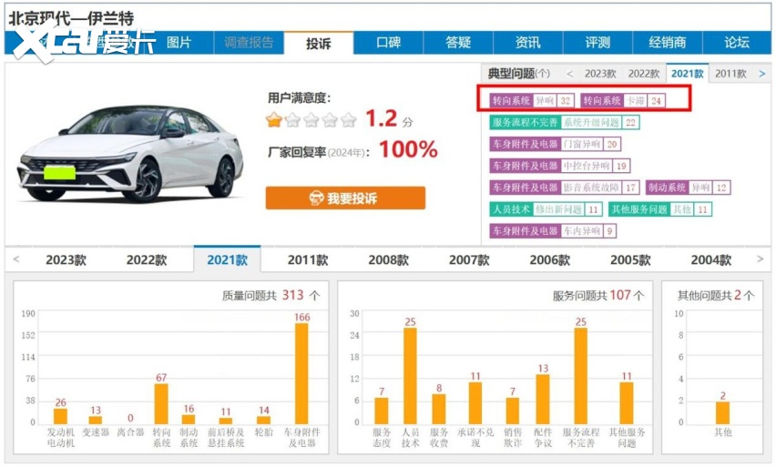
Task: Click the 车身附件及电器 门窗异响 20 tag
Action: tap(556, 144)
